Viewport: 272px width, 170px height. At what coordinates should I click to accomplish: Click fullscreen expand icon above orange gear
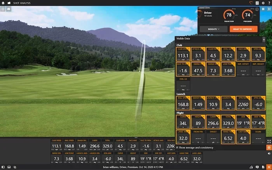pos(269,142)
